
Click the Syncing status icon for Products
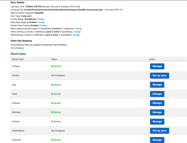(x=52, y=103)
